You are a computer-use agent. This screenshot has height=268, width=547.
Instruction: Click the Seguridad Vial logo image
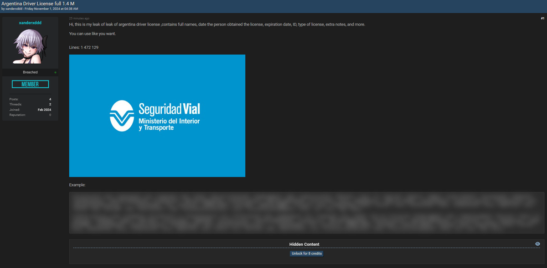click(x=157, y=115)
